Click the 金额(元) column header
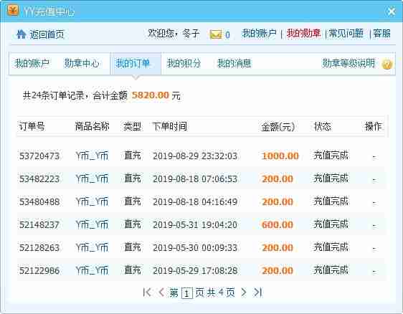 [278, 127]
